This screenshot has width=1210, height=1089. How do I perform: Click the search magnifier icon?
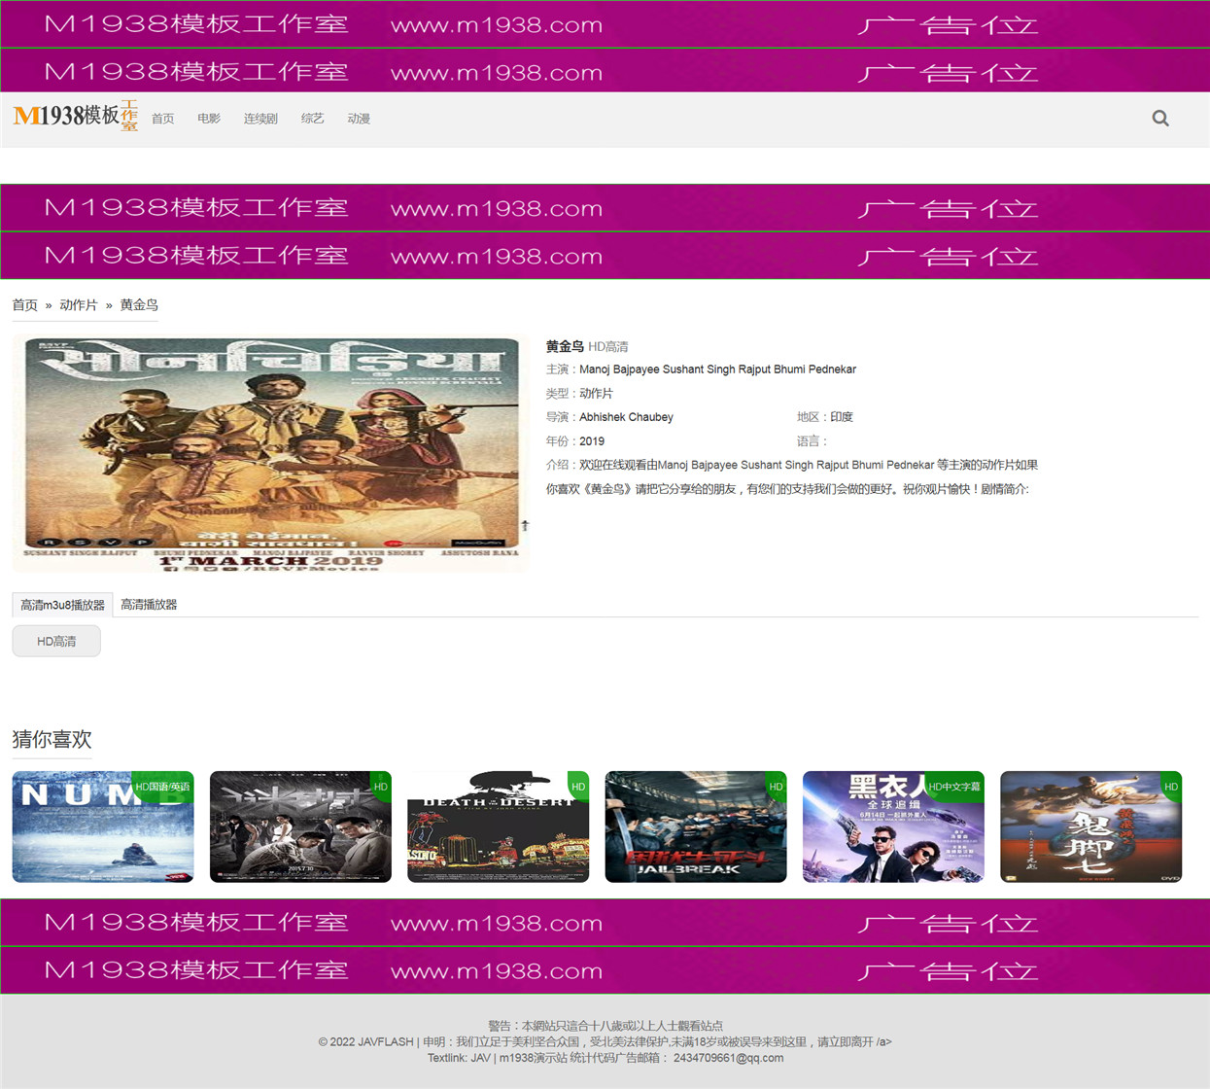[1160, 119]
